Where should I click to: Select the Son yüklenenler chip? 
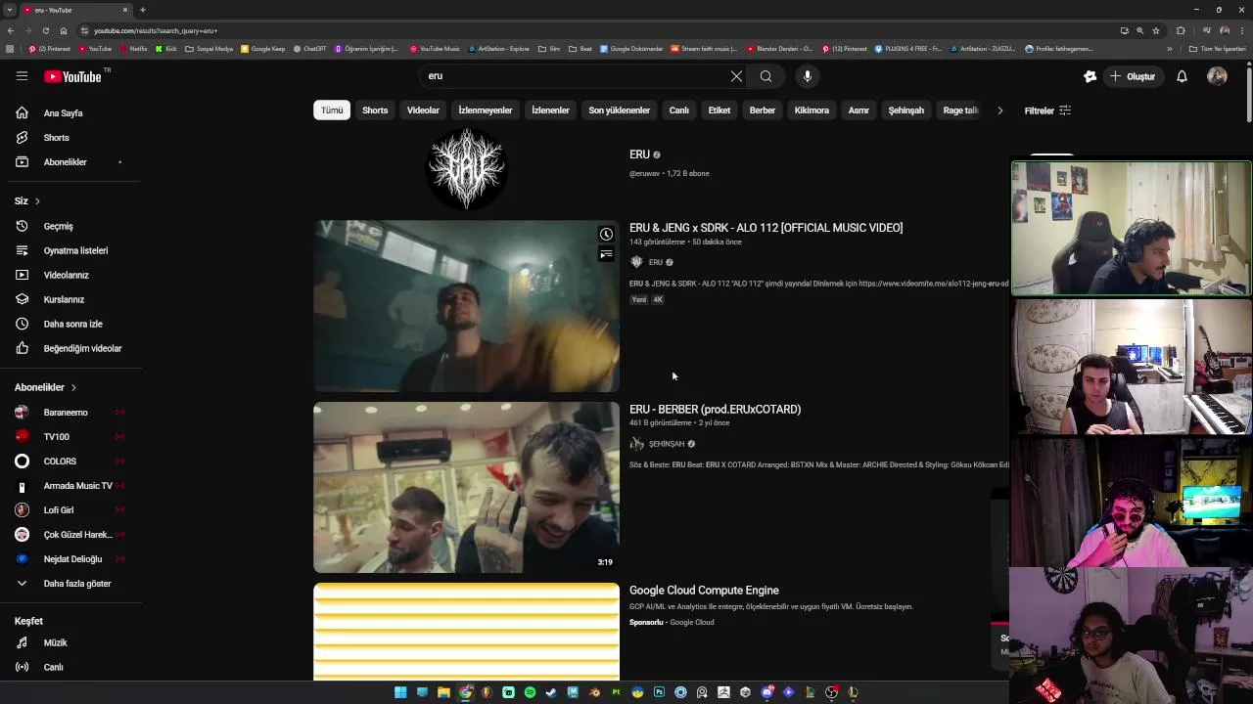(x=619, y=110)
